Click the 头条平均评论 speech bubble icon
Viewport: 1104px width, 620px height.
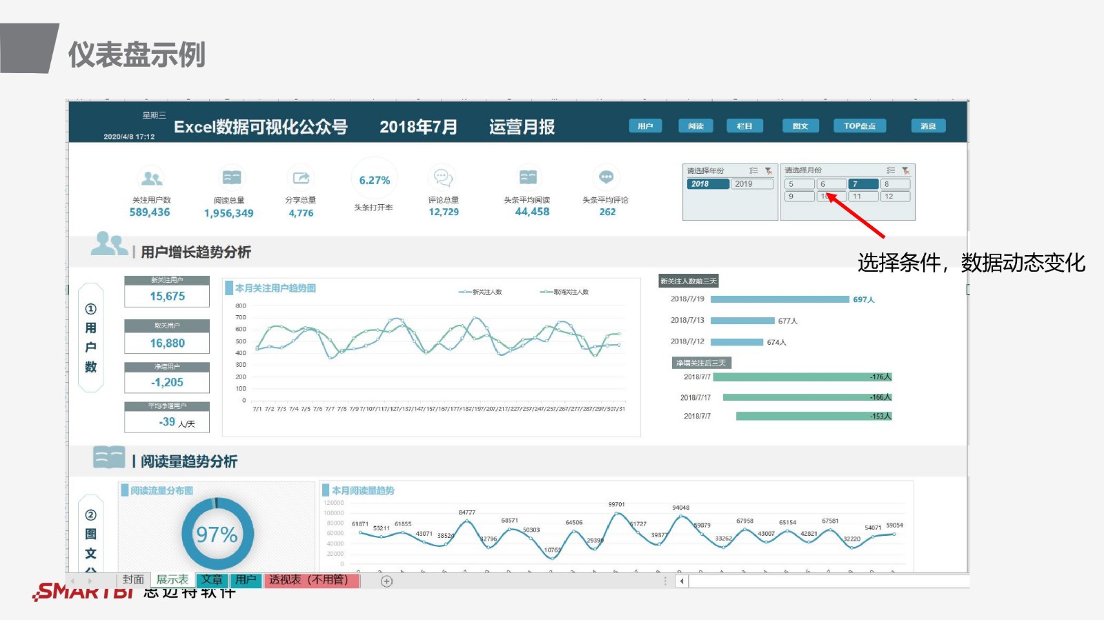(607, 177)
